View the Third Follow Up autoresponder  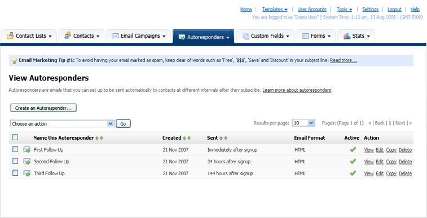point(369,173)
